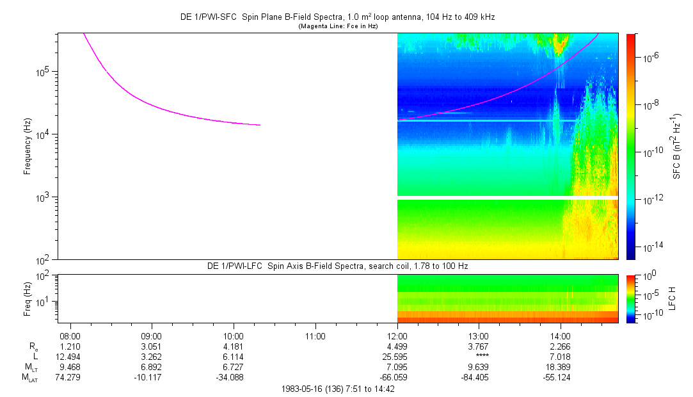
Task: Click the LFC H color bar
Action: pos(631,298)
